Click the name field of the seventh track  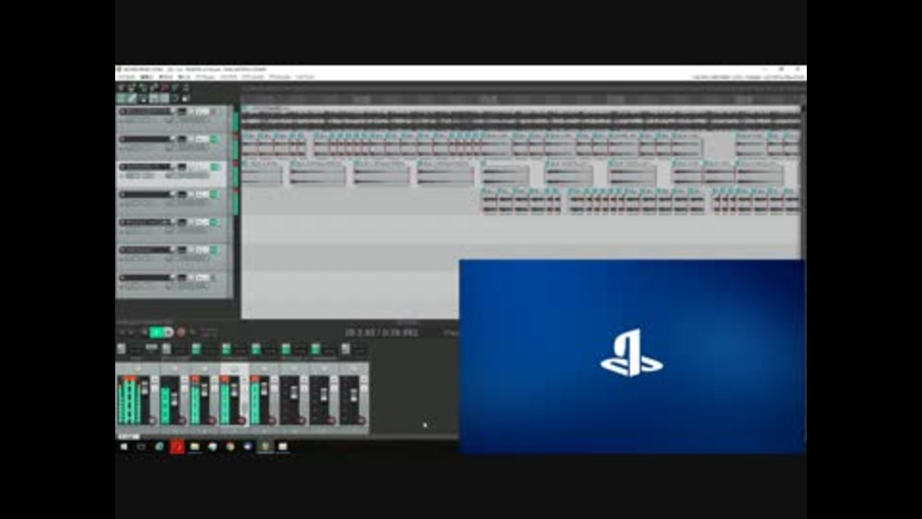(148, 277)
